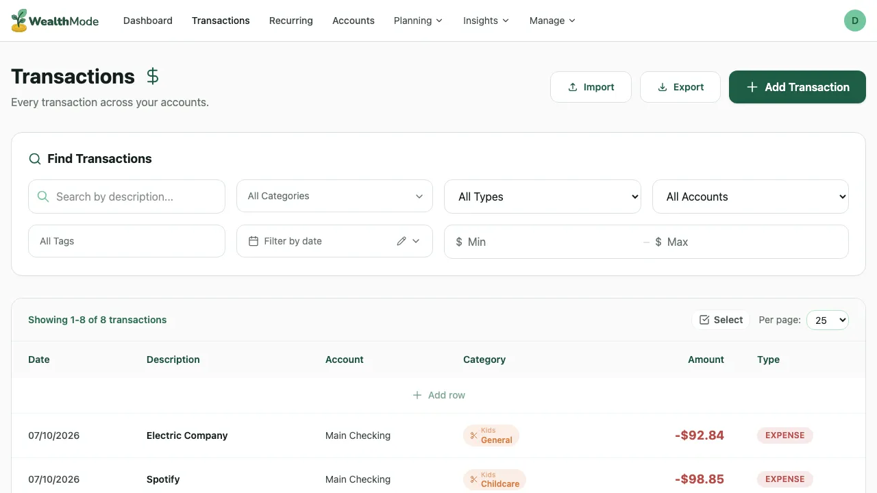Image resolution: width=877 pixels, height=493 pixels.
Task: Click the scissors icon on Kids Childcare tag
Action: (473, 479)
